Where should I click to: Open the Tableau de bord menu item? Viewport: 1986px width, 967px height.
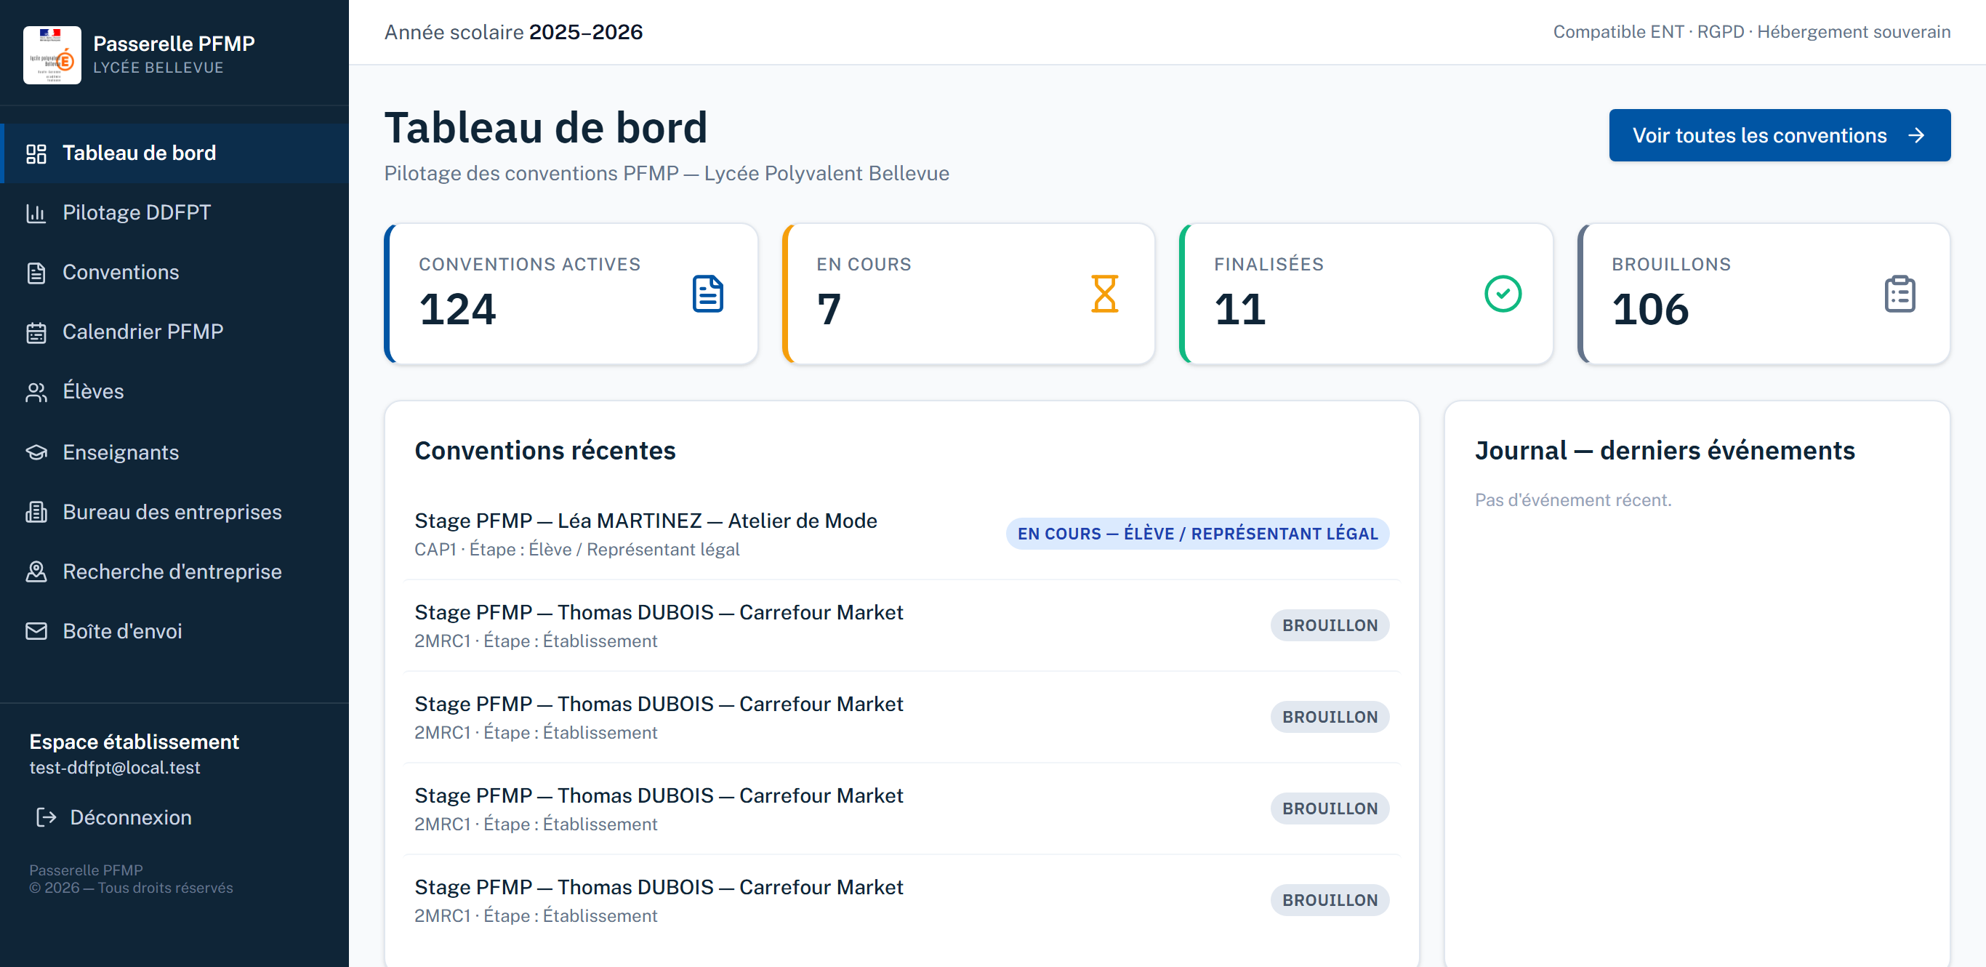click(176, 153)
